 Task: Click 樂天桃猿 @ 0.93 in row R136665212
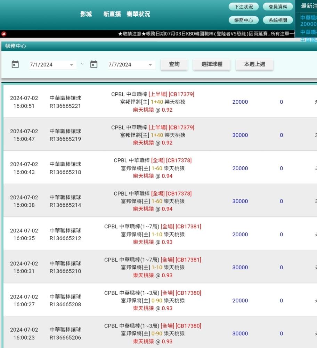(153, 242)
